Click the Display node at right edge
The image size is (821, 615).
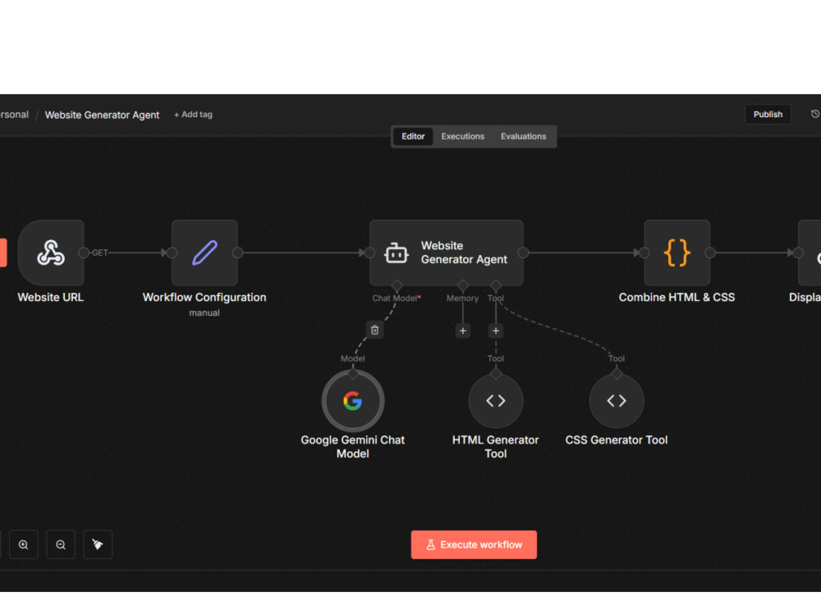(x=810, y=253)
